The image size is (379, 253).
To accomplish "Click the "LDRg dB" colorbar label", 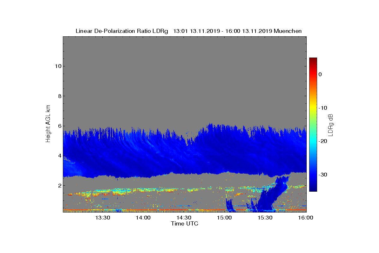I will click(331, 125).
